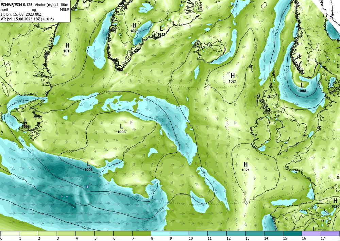
Task: Click the legend color box between 9 and 10
Action: pos(180,234)
